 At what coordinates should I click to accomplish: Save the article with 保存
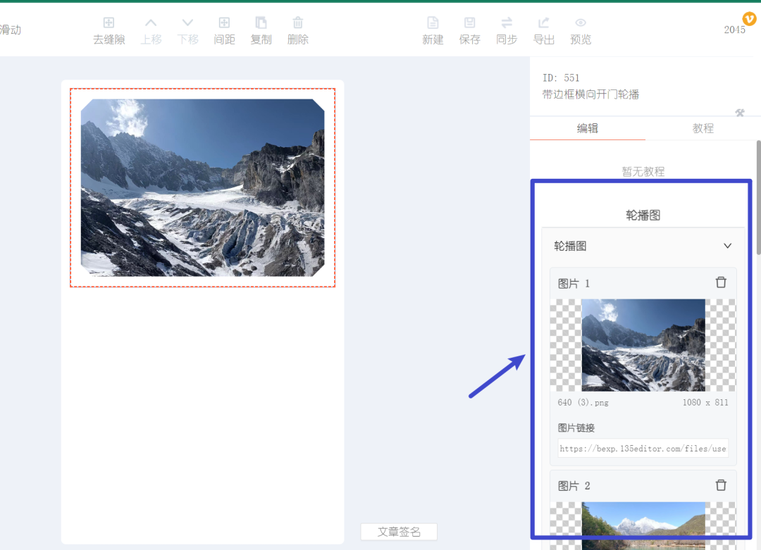tap(470, 31)
